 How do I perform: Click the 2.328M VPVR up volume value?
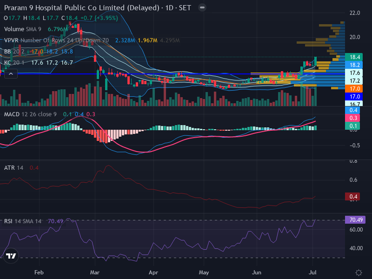125,40
